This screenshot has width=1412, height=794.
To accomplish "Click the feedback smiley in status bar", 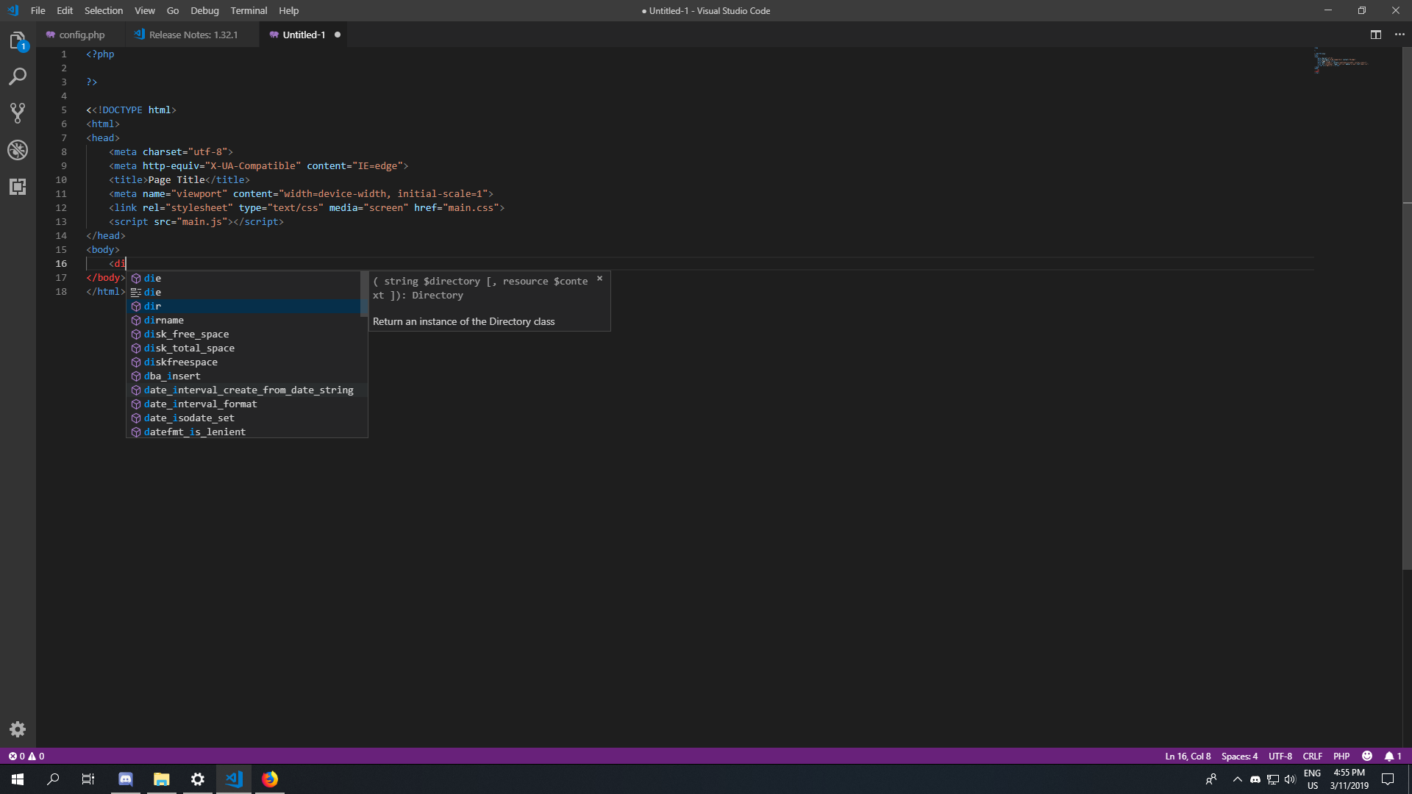I will [1366, 756].
